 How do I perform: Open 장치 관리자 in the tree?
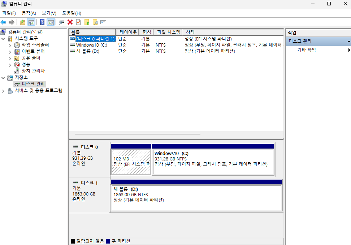[x=33, y=71]
